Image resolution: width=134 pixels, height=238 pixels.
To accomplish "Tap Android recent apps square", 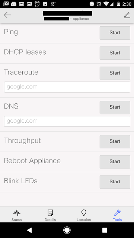I will click(x=105, y=230).
